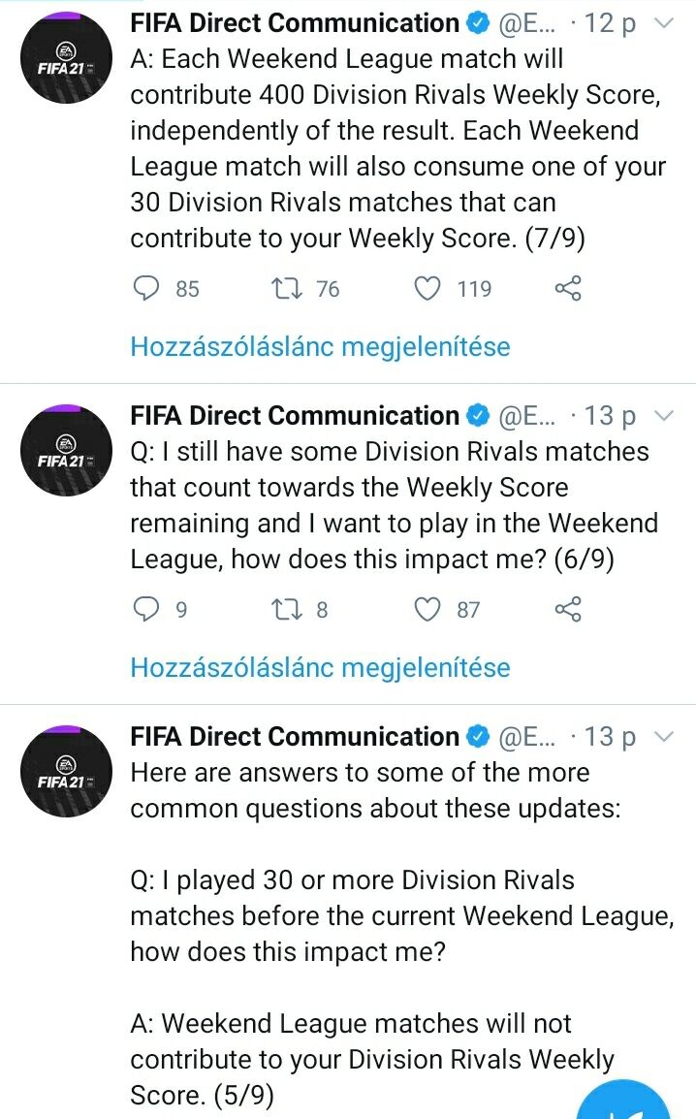Reply to the tweet with 85 replies
The image size is (696, 1119).
[x=145, y=288]
